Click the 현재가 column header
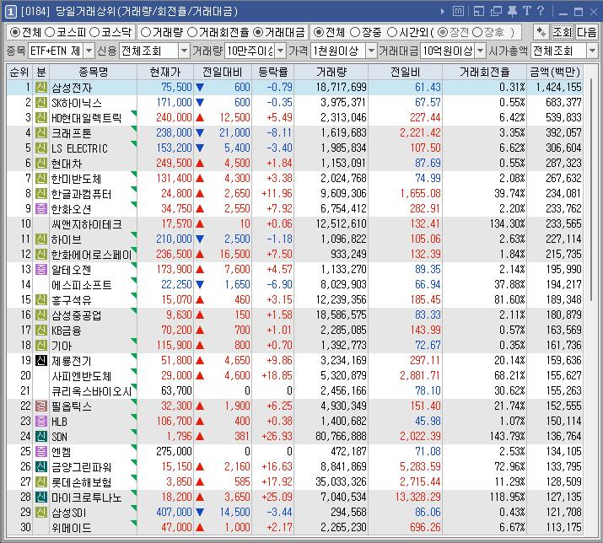This screenshot has height=543, width=603. point(165,72)
